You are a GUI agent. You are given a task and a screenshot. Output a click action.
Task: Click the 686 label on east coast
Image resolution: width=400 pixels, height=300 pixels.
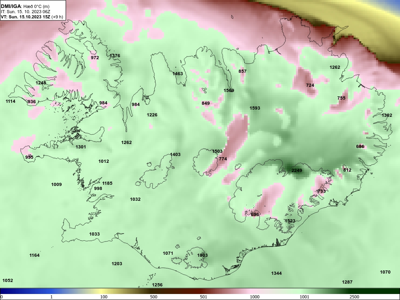(x=360, y=146)
